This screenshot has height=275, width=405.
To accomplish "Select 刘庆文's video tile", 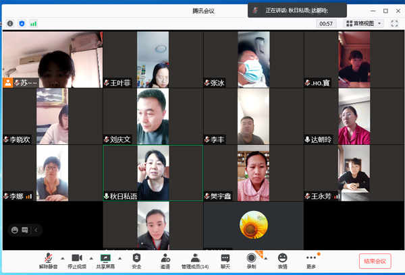I will (153, 116).
